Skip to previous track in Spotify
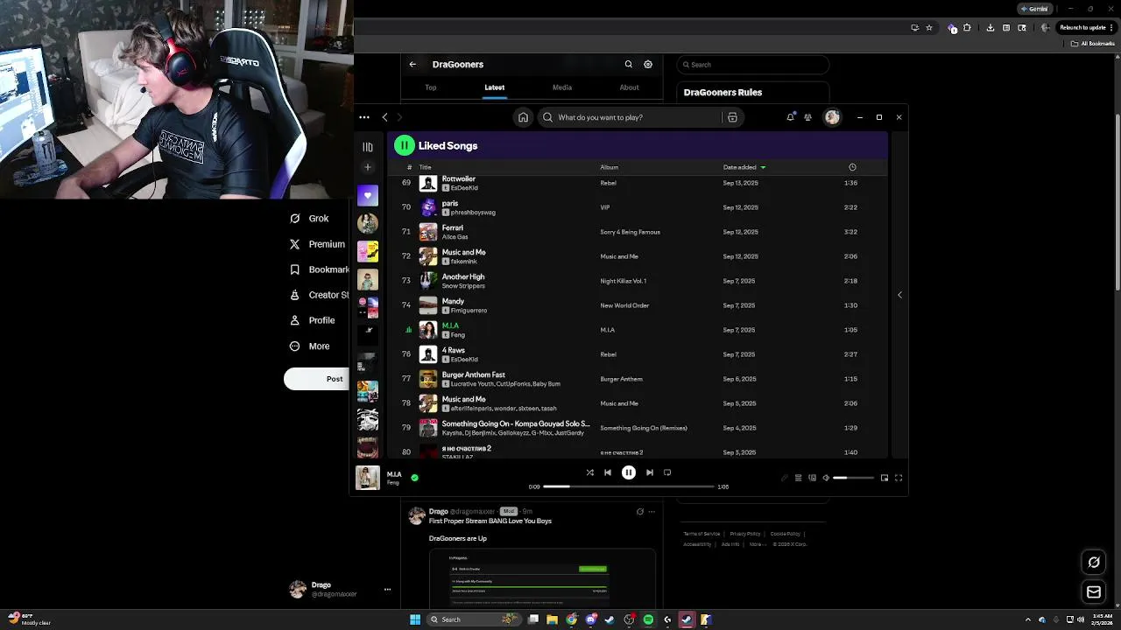Screen dimensions: 1121x630 coord(608,472)
